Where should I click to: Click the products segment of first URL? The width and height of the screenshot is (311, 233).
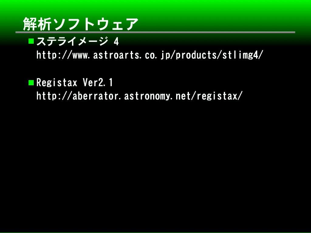(197, 55)
